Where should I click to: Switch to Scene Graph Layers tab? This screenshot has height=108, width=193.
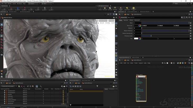click(x=86, y=80)
